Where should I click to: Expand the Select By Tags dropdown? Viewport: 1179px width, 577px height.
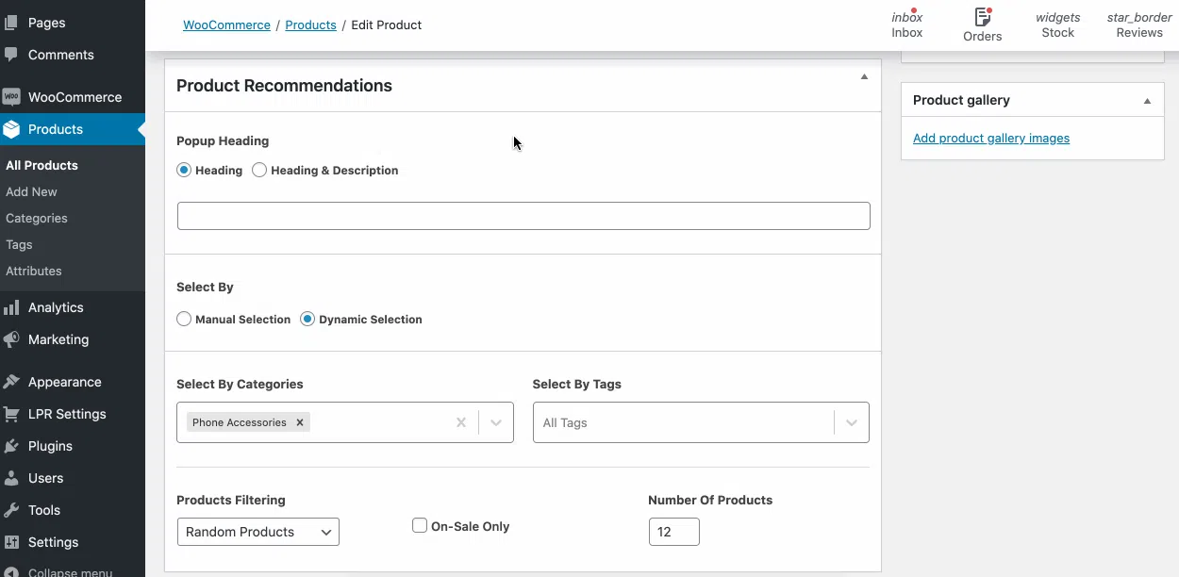point(852,422)
